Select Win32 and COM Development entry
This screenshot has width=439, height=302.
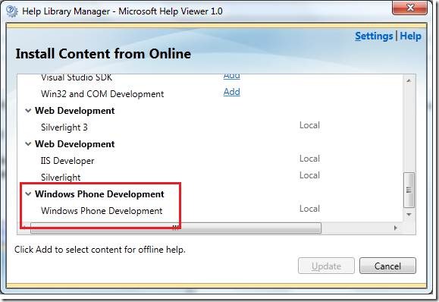point(102,94)
